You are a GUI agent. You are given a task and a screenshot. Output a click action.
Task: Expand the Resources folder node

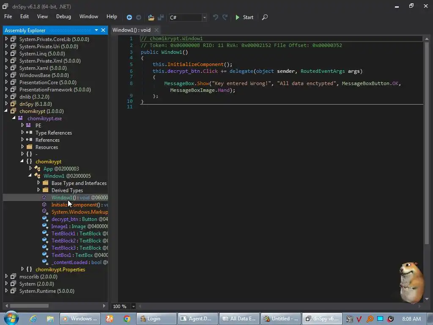(22, 147)
